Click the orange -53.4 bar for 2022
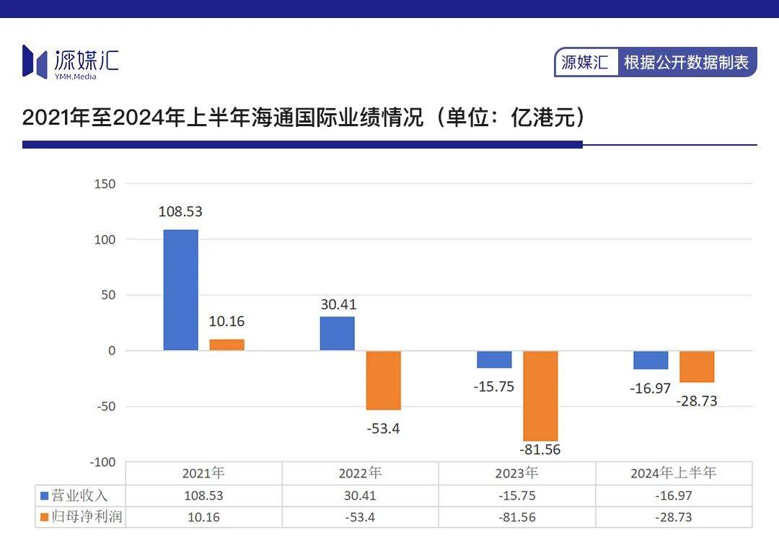This screenshot has height=551, width=779. (383, 379)
